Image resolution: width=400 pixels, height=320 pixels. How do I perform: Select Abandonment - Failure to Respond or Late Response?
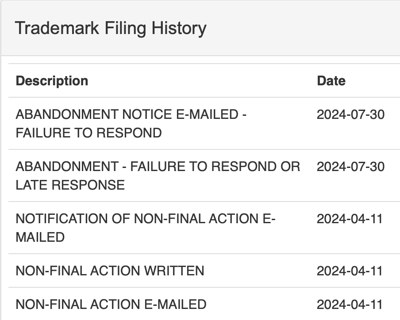point(158,175)
